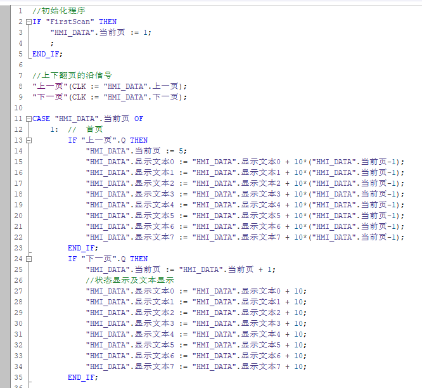Click "HMI_DATA".当前页 := 5; on line 14

click(x=136, y=151)
